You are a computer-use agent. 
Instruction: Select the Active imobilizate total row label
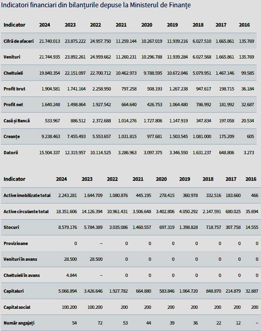point(27,196)
